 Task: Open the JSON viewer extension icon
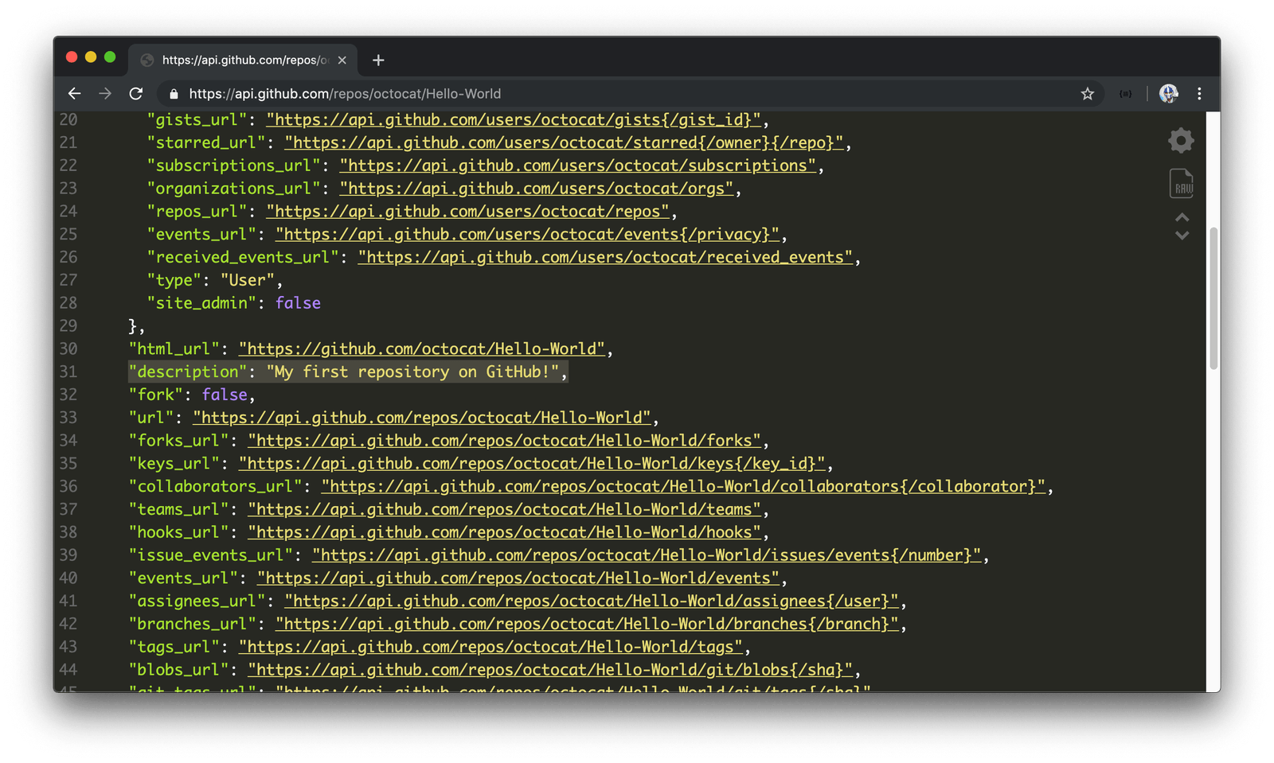coord(1126,94)
